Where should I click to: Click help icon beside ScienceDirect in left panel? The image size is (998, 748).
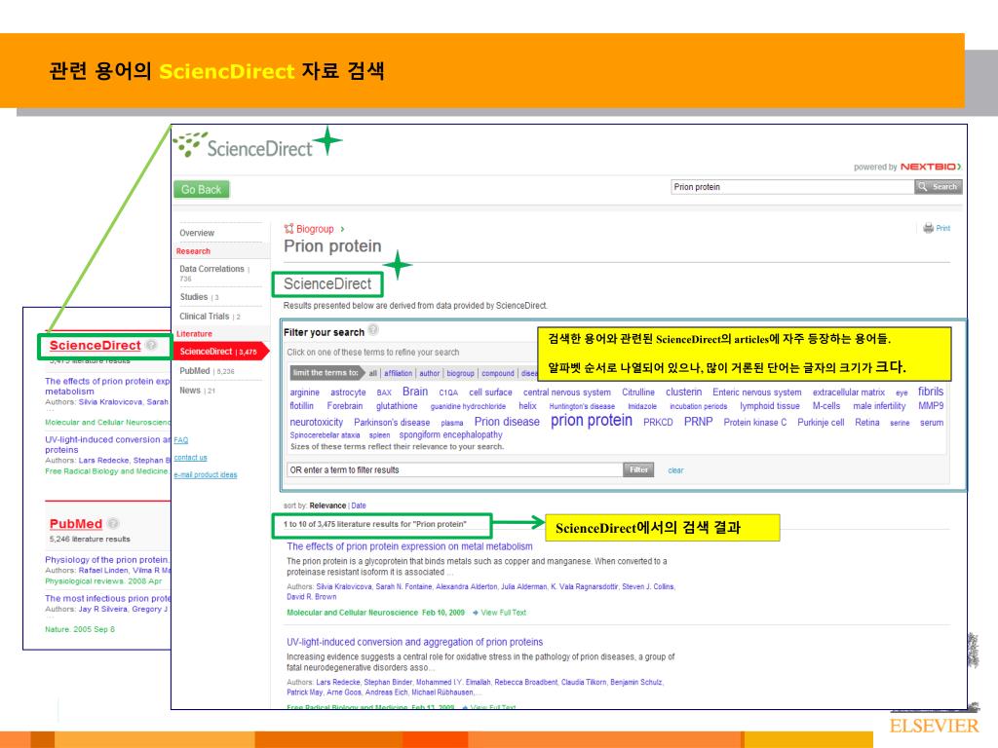click(x=151, y=345)
